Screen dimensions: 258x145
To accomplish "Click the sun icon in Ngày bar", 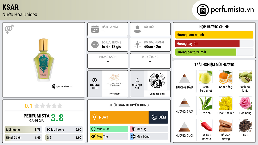I will (x=94, y=117).
